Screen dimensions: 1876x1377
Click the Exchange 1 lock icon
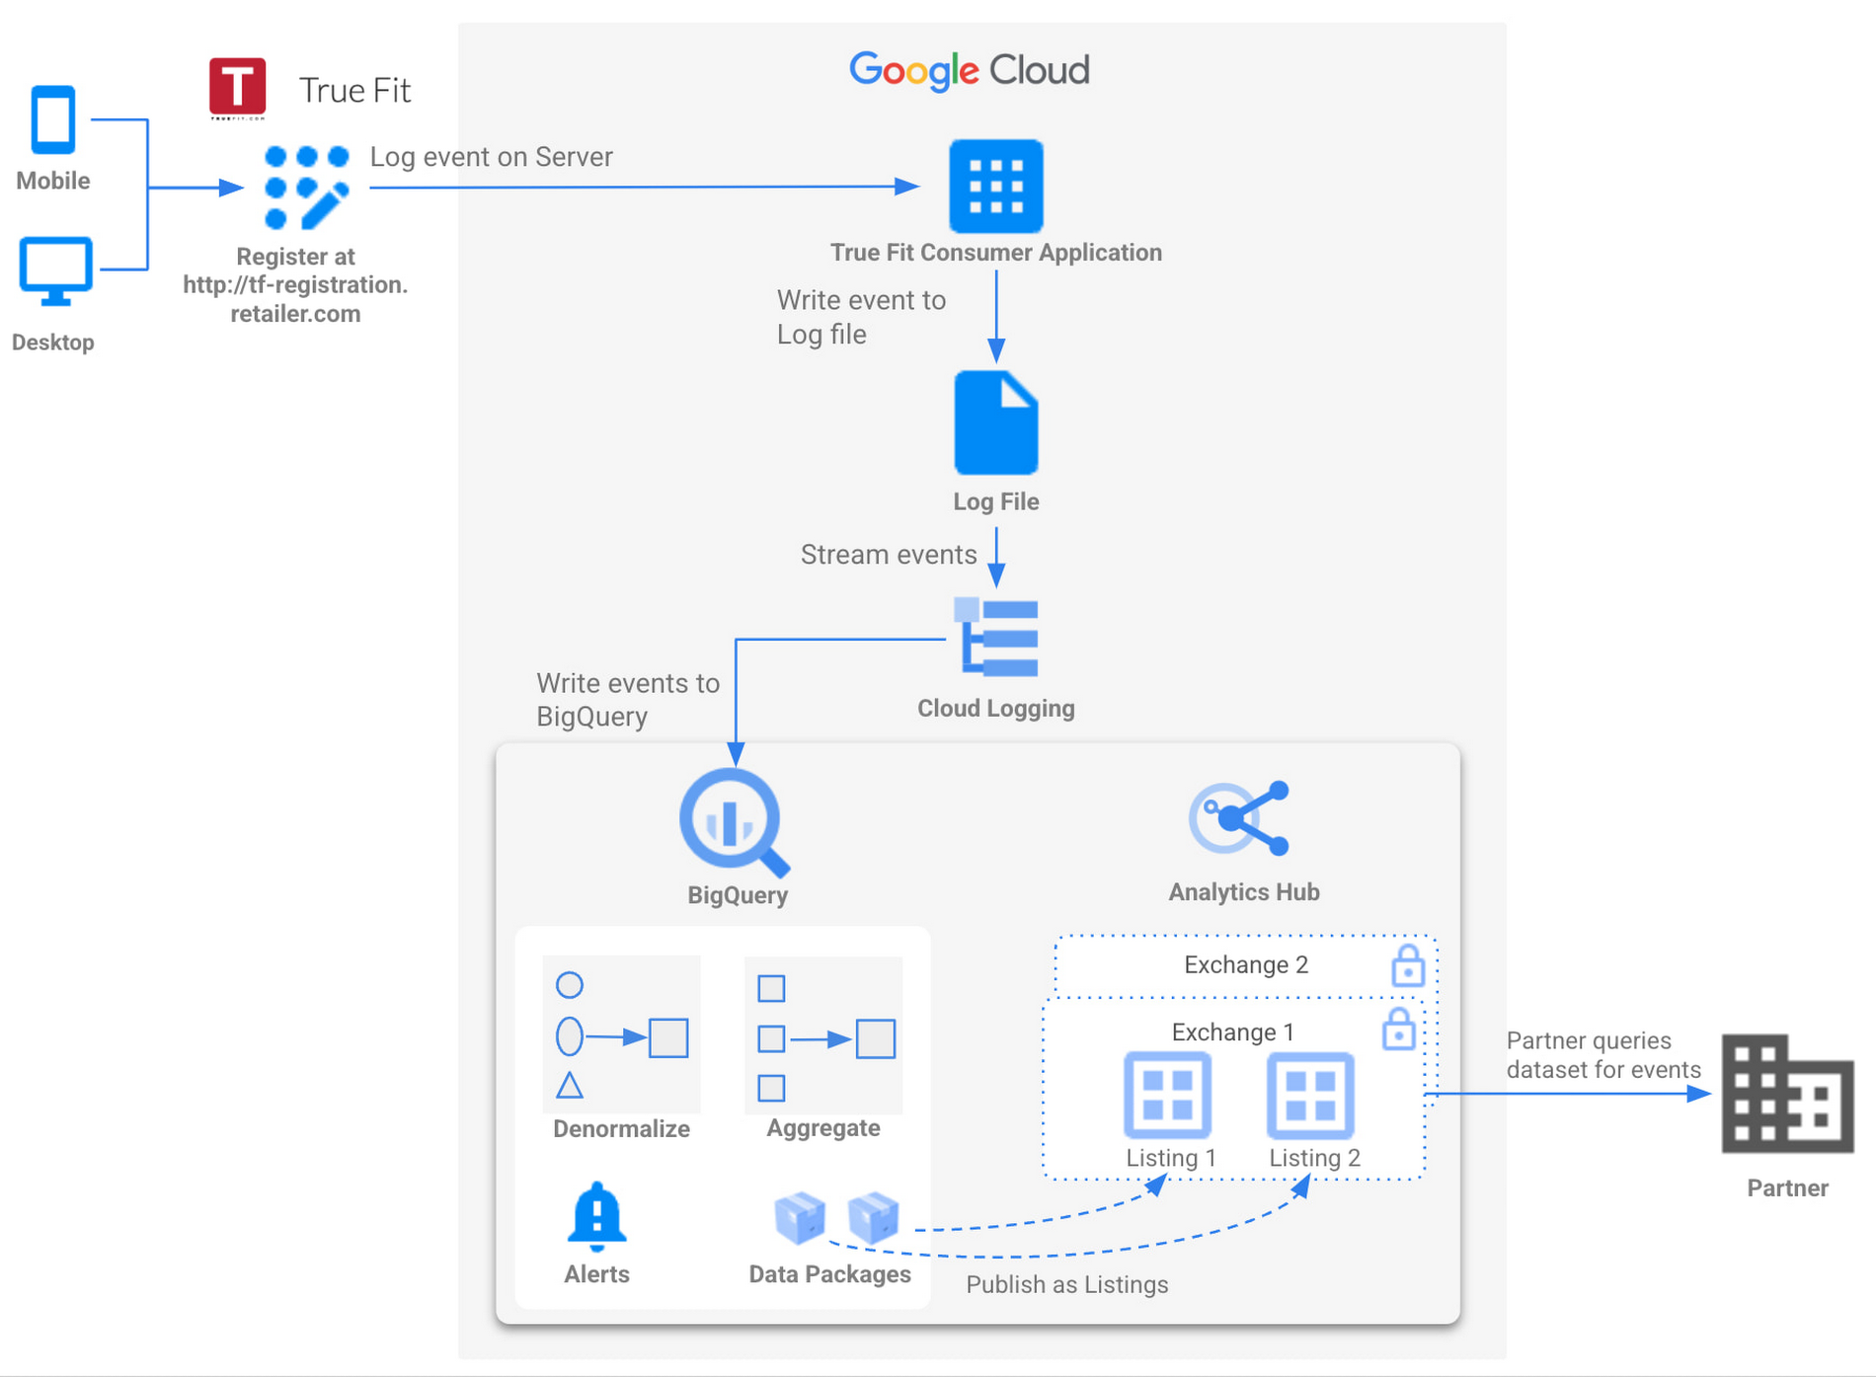click(1398, 1030)
